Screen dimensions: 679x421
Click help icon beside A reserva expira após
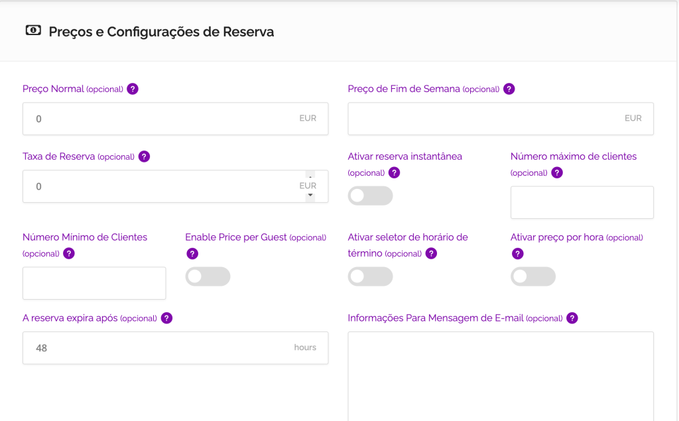click(x=166, y=318)
